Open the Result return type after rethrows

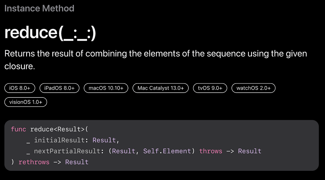tap(77, 162)
